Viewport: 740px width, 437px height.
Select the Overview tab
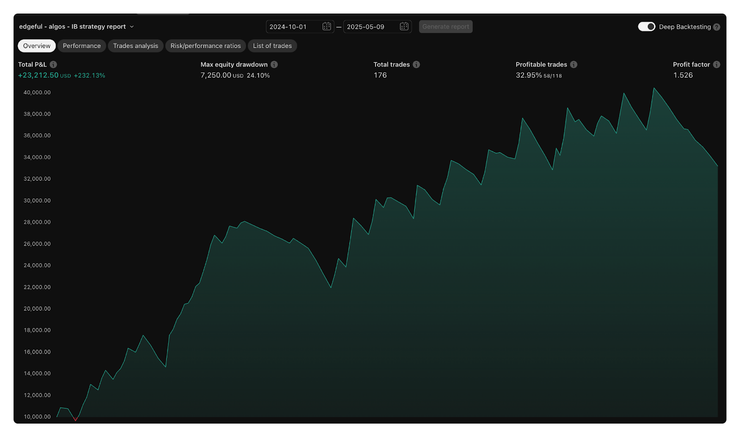[x=37, y=46]
